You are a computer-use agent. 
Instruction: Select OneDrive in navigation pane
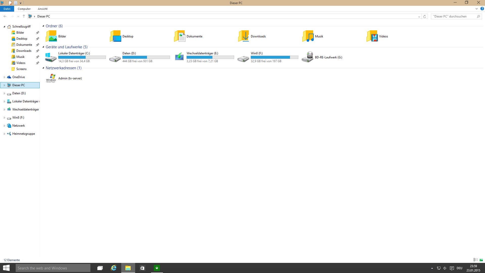click(x=18, y=77)
